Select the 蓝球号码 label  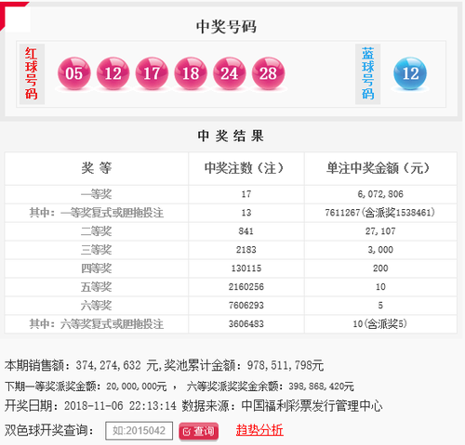coord(367,73)
